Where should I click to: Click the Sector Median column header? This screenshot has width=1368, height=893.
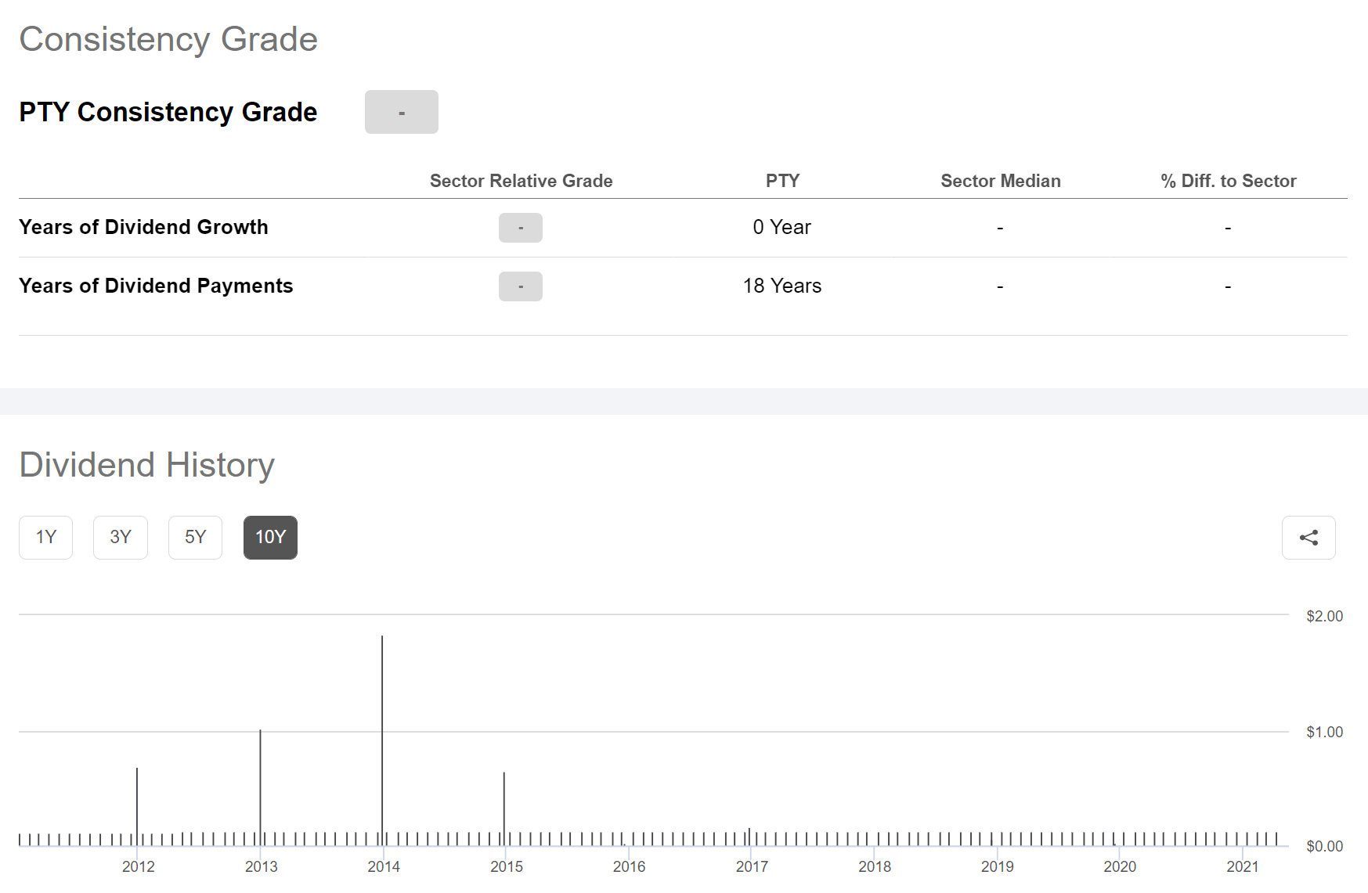(x=1001, y=181)
